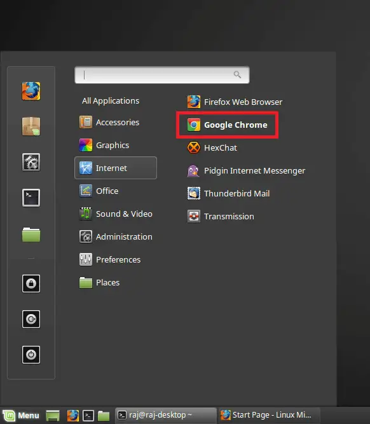
Task: Launch Transmission label
Action: coord(229,216)
